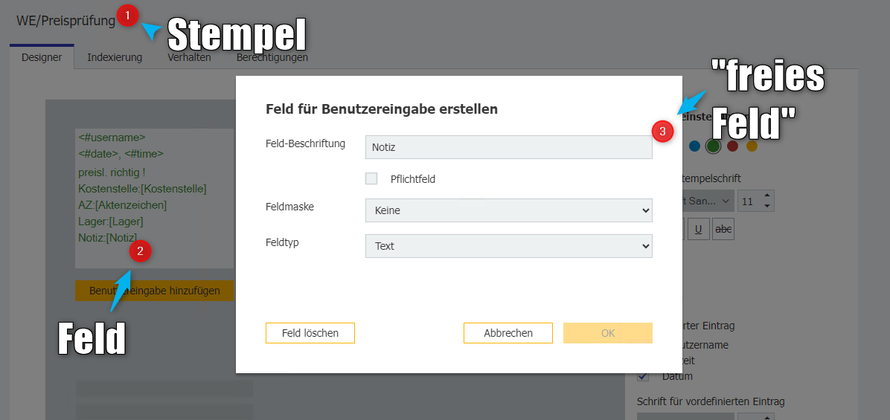Select the blue stamp color
The image size is (890, 420).
694,146
